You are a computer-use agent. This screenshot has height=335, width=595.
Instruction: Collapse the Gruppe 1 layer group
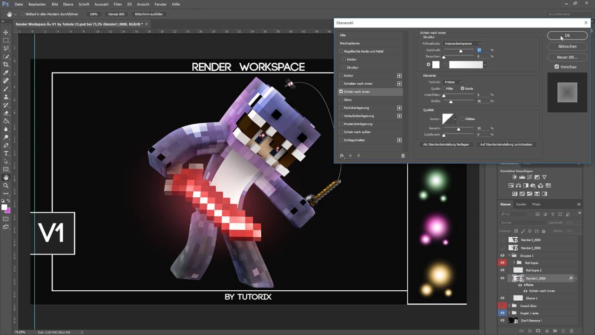tap(509, 256)
